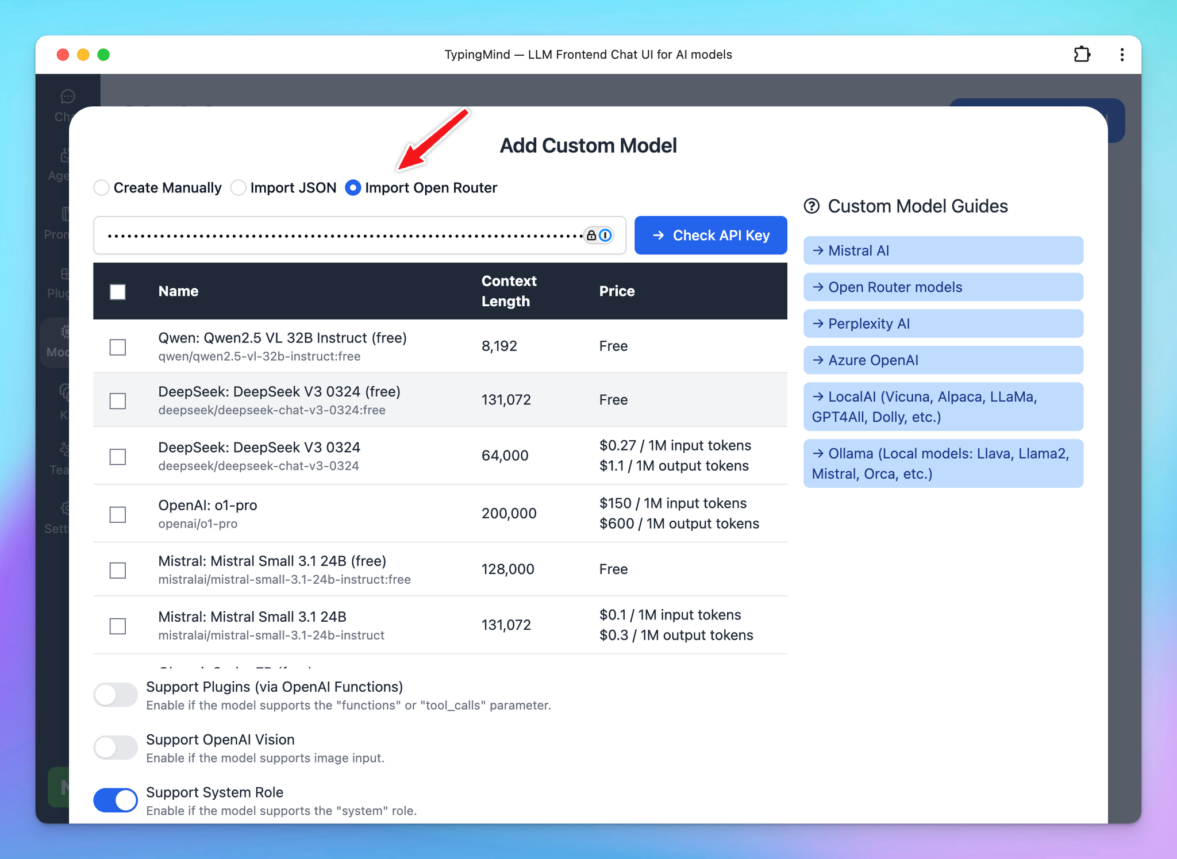The image size is (1177, 859).
Task: Click the help icon beside Custom Model Guides
Action: click(x=811, y=206)
